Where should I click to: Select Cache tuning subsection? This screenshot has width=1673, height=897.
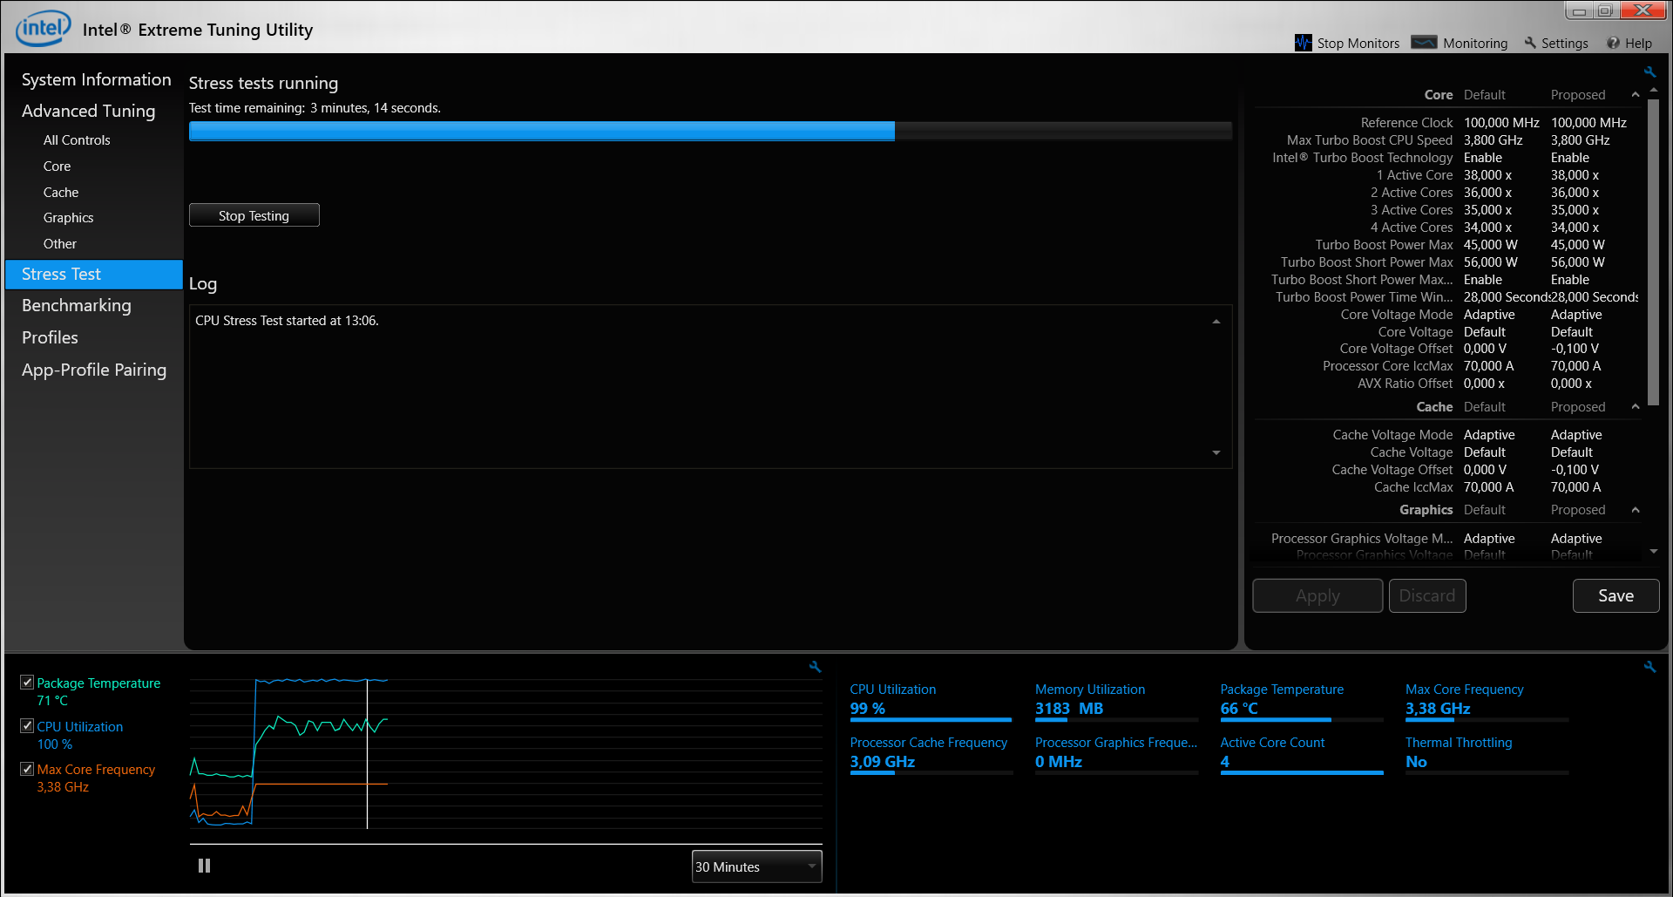61,193
